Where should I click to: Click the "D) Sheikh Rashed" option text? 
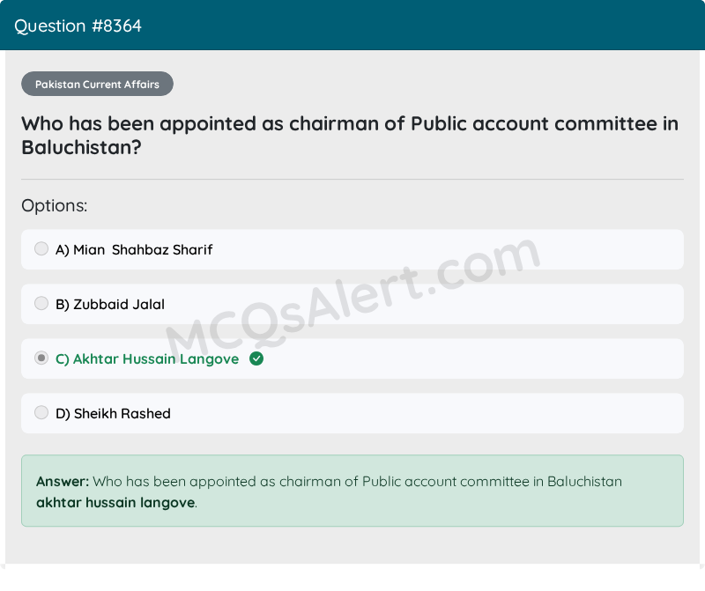point(113,413)
